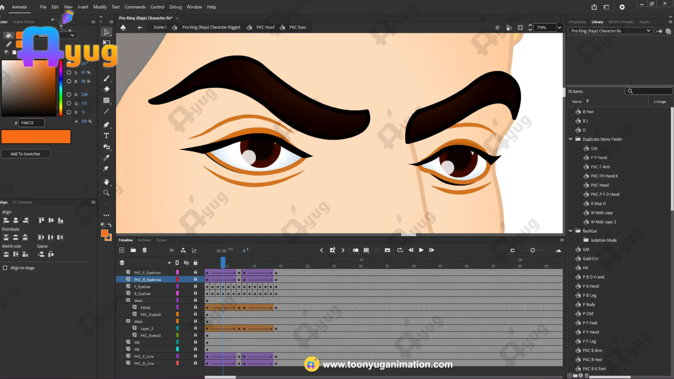Viewport: 674px width, 379px height.
Task: Click the orange current color preview swatch
Action: point(36,137)
